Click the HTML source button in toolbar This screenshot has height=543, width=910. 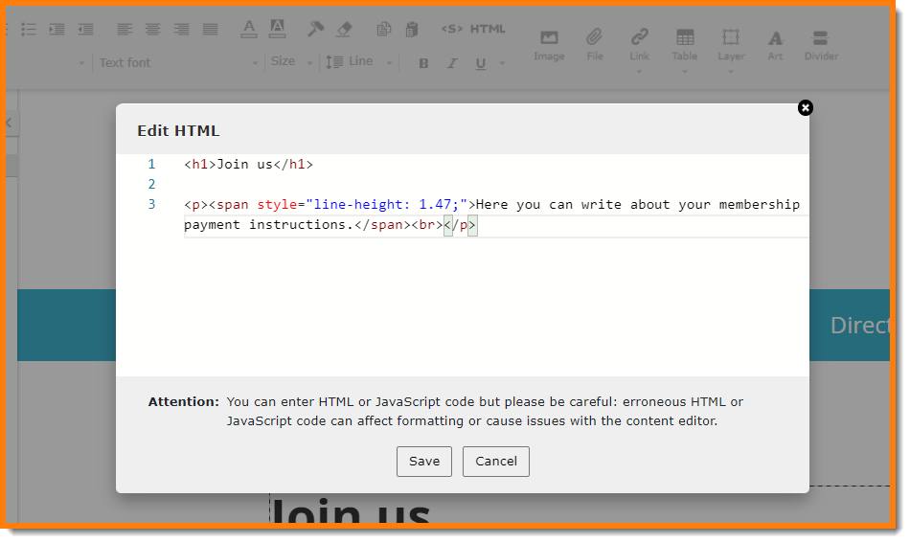(473, 29)
